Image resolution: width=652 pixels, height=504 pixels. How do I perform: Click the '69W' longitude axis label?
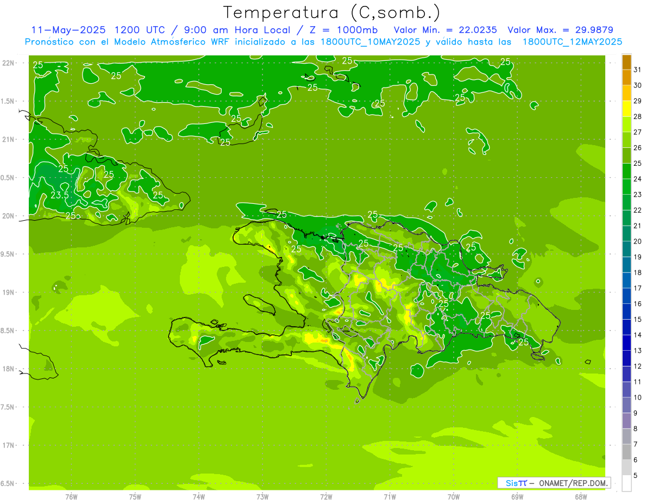(x=517, y=497)
